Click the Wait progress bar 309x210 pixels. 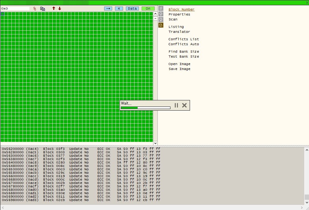(x=145, y=108)
